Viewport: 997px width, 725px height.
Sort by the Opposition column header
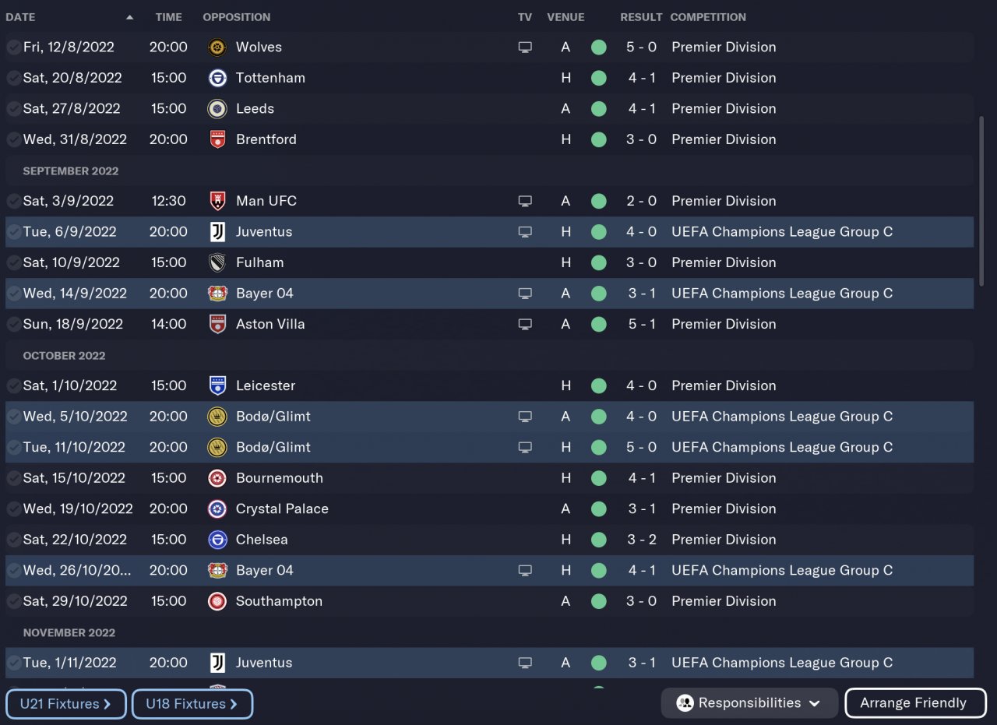tap(236, 17)
